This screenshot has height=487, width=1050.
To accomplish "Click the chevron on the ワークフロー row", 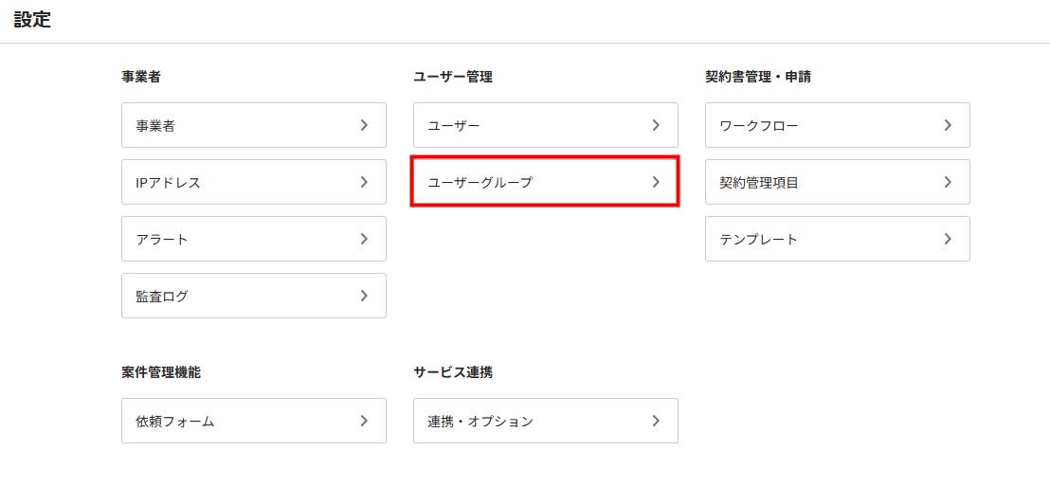I will tap(949, 125).
